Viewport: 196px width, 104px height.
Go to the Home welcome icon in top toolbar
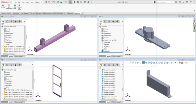46,2
